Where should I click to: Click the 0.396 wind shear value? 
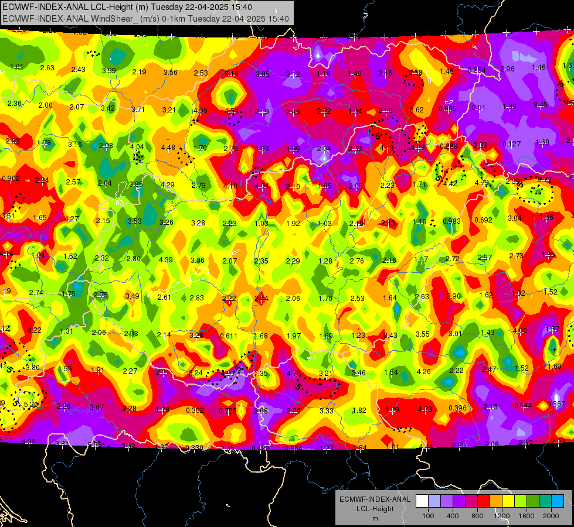point(457,408)
